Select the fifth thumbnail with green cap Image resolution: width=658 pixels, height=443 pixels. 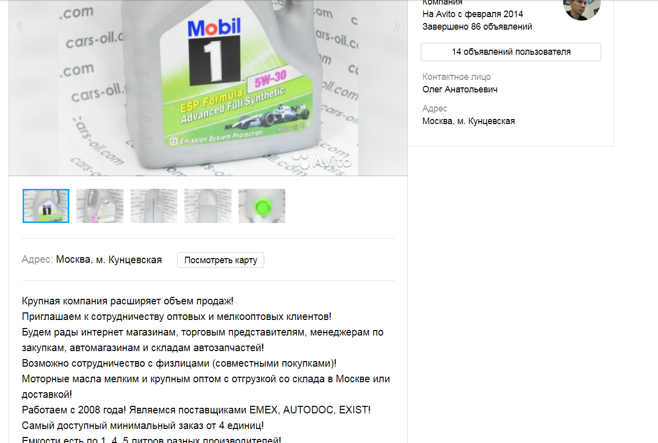coord(262,206)
